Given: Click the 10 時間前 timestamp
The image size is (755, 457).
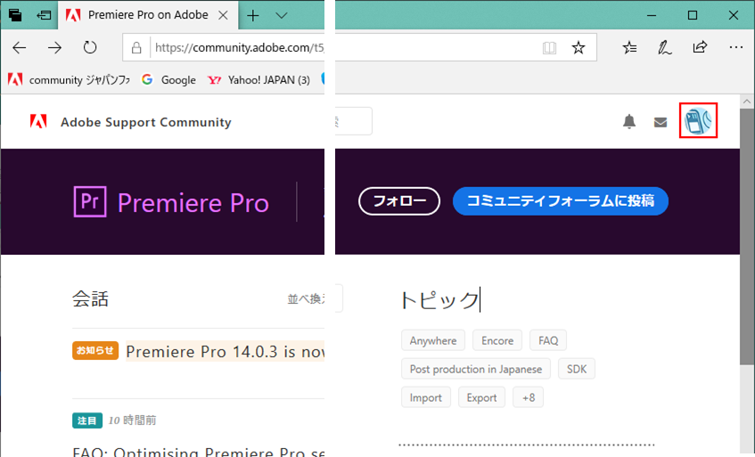Looking at the screenshot, I should pos(133,420).
